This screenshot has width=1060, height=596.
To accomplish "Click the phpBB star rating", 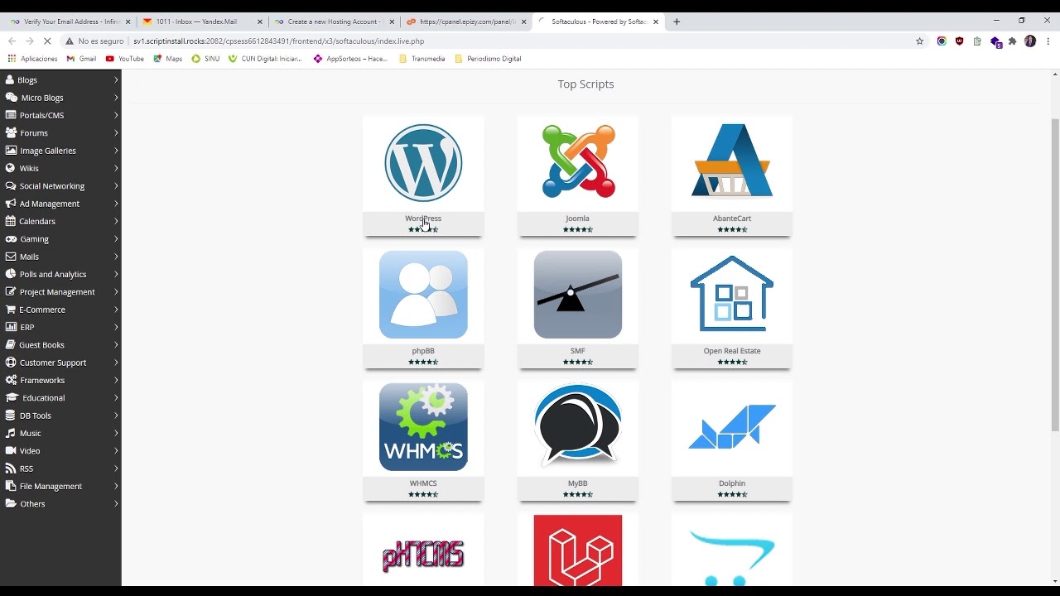I will point(423,362).
